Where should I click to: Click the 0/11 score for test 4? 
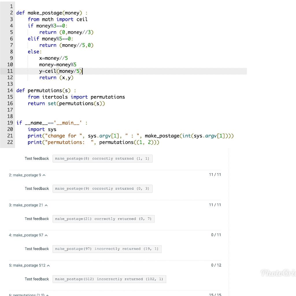[x=216, y=235]
